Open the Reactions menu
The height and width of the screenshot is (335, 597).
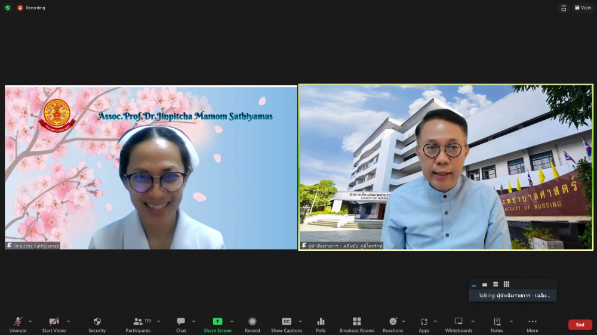click(x=393, y=324)
